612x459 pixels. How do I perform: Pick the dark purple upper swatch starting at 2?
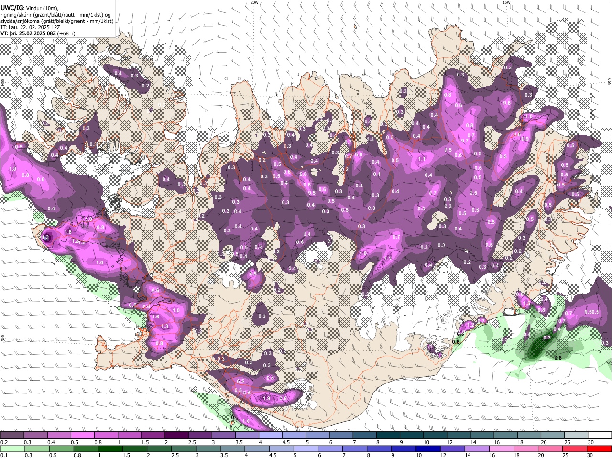176,436
